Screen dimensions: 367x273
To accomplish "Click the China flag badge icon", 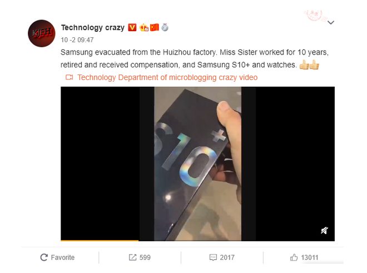I will [155, 27].
